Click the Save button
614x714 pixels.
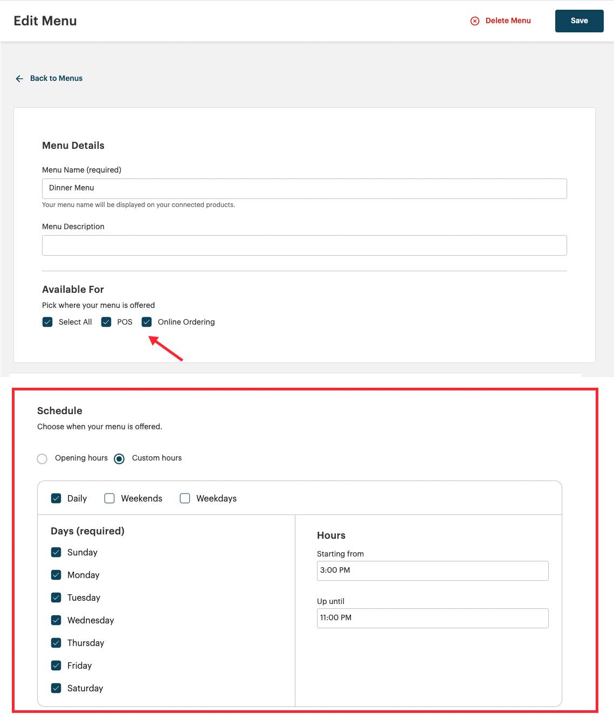[x=579, y=20]
